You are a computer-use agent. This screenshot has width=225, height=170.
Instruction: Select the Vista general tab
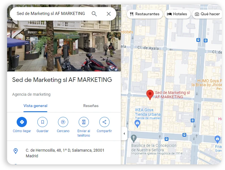point(35,106)
